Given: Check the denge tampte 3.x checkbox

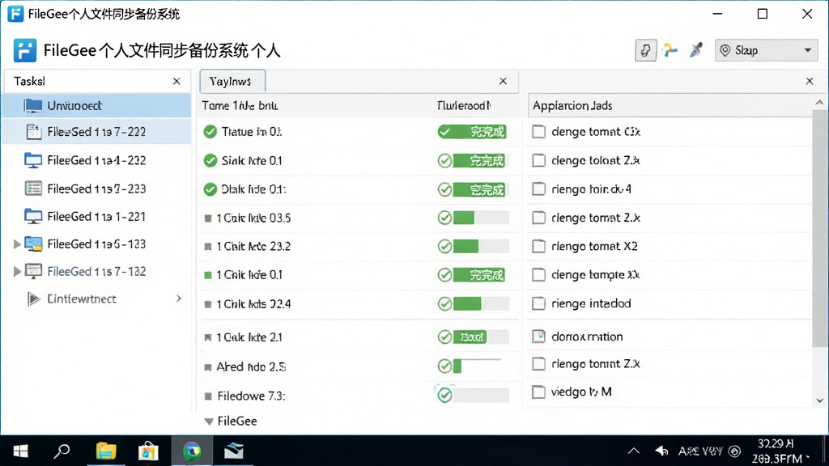Looking at the screenshot, I should [538, 275].
